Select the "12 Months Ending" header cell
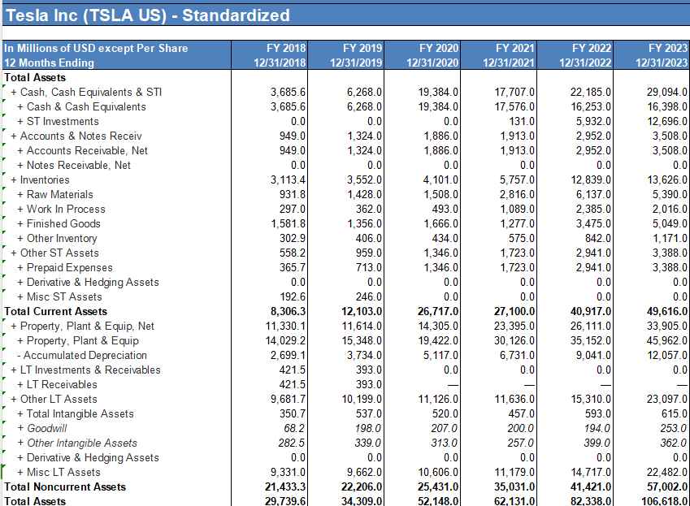 (49, 63)
